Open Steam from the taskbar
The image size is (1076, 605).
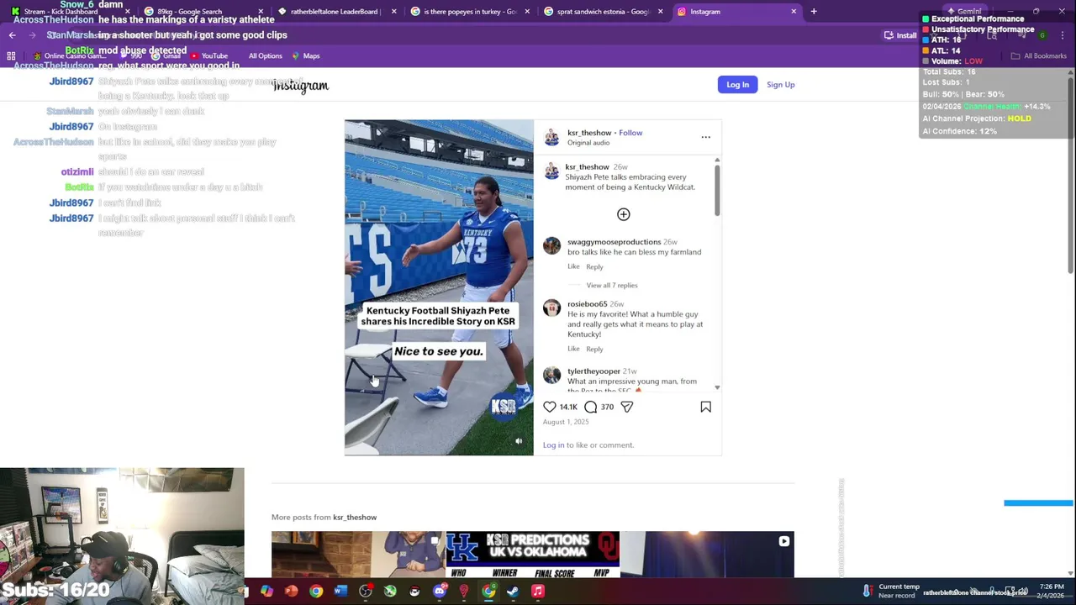click(x=513, y=592)
